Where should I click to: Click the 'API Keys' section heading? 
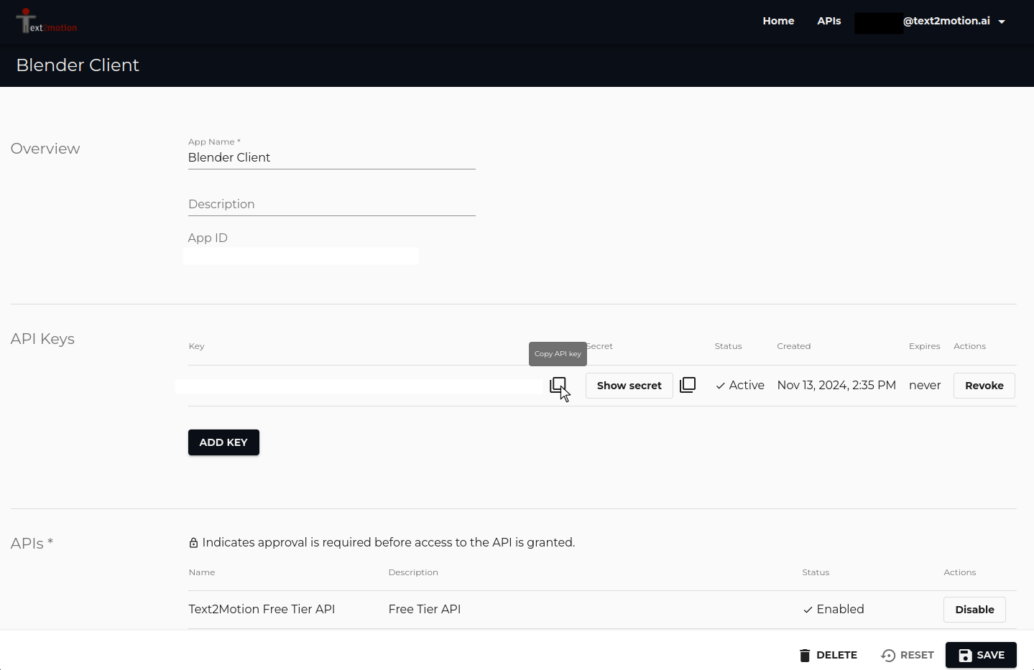(x=42, y=339)
